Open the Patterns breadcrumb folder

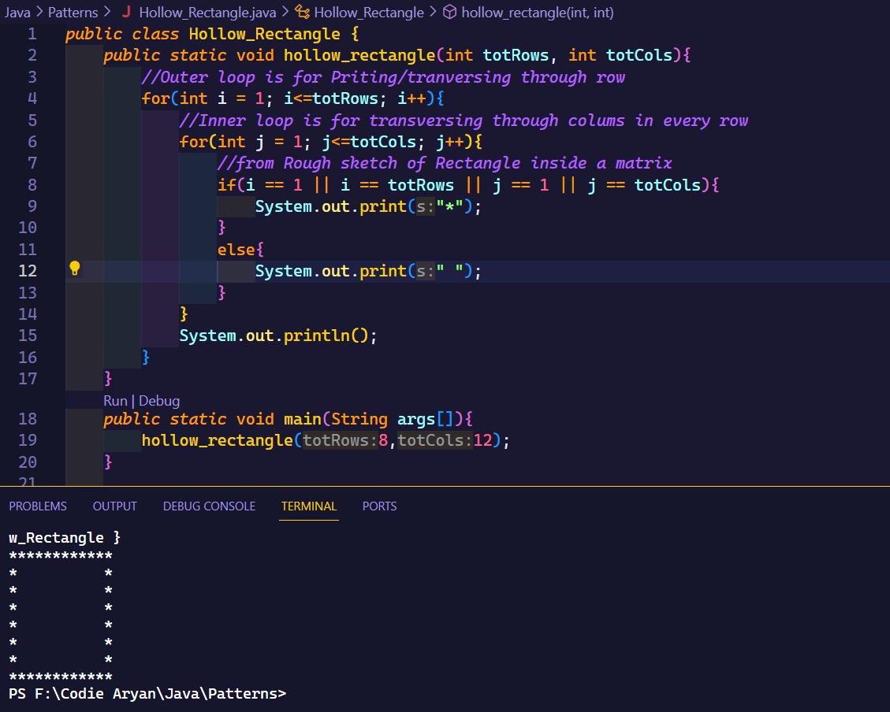click(x=73, y=12)
